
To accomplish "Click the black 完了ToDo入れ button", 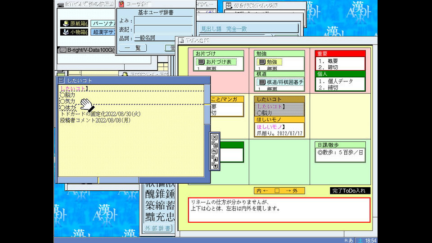I will [x=350, y=191].
